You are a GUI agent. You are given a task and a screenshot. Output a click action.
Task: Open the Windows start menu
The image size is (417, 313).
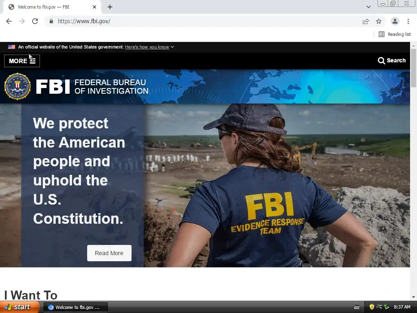pyautogui.click(x=19, y=307)
